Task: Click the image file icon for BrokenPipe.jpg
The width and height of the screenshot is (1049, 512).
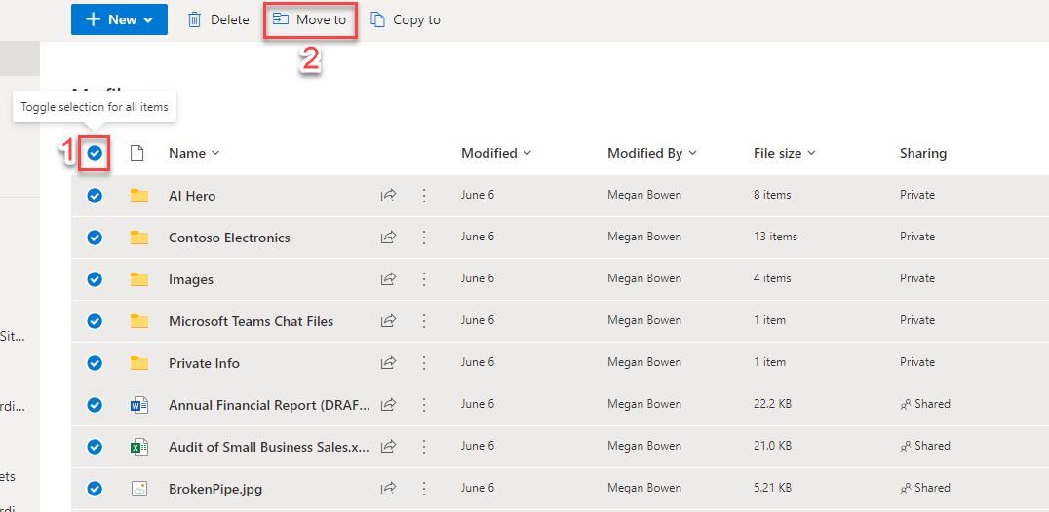Action: point(139,489)
